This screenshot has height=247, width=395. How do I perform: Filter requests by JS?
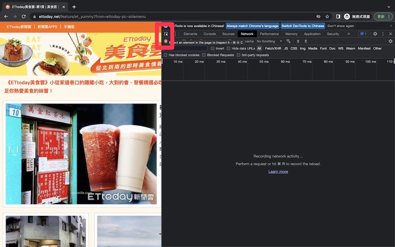(286, 48)
